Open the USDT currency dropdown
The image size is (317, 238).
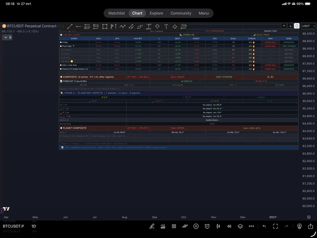tap(309, 26)
